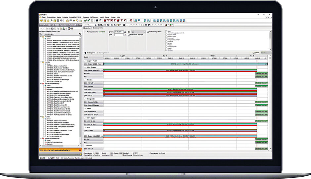
Task: Enable the 'nach Gerätegr. filtern' checkbox
Action: 148,32
